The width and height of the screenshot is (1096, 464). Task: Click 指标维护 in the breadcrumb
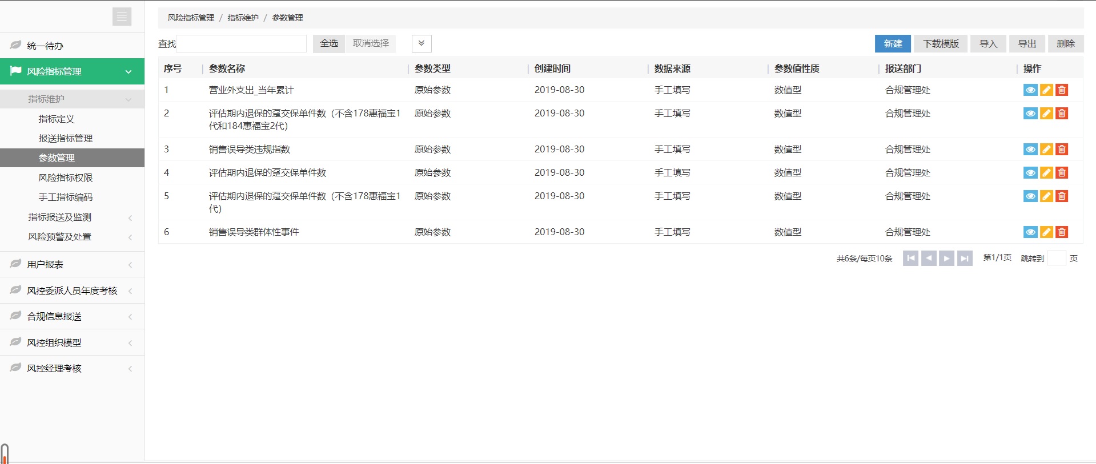coord(243,18)
